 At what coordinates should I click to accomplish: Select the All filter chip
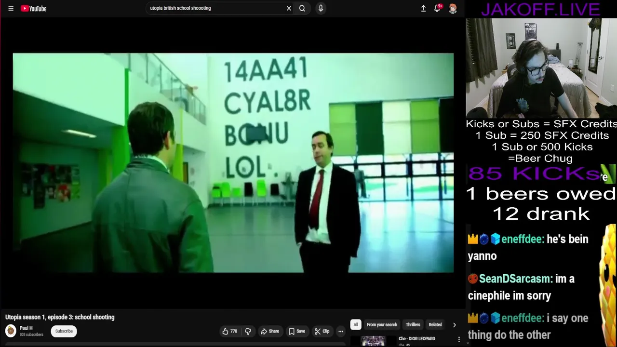(356, 325)
